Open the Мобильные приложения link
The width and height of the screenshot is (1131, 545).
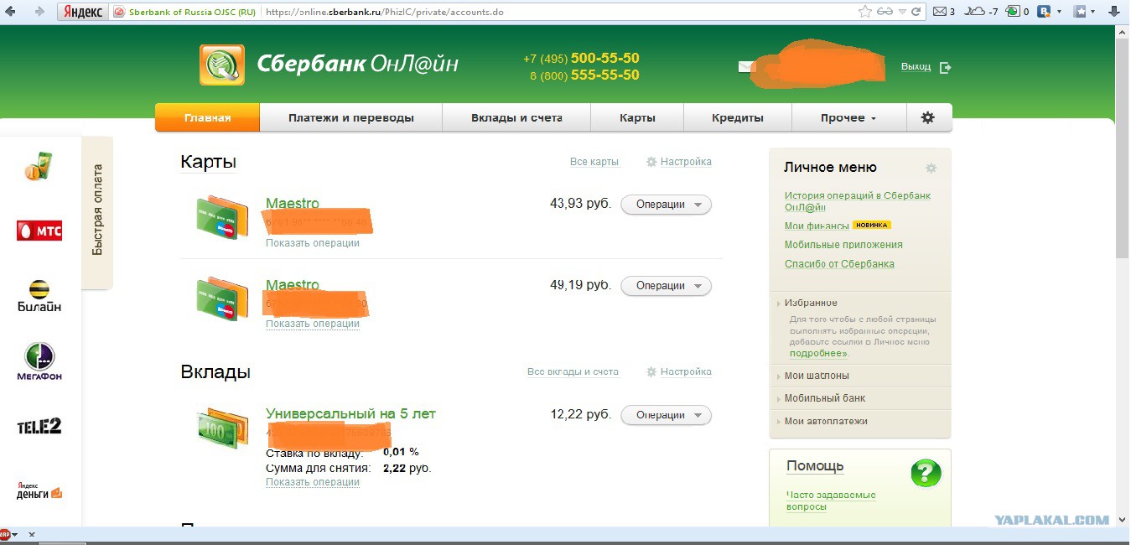(x=843, y=245)
